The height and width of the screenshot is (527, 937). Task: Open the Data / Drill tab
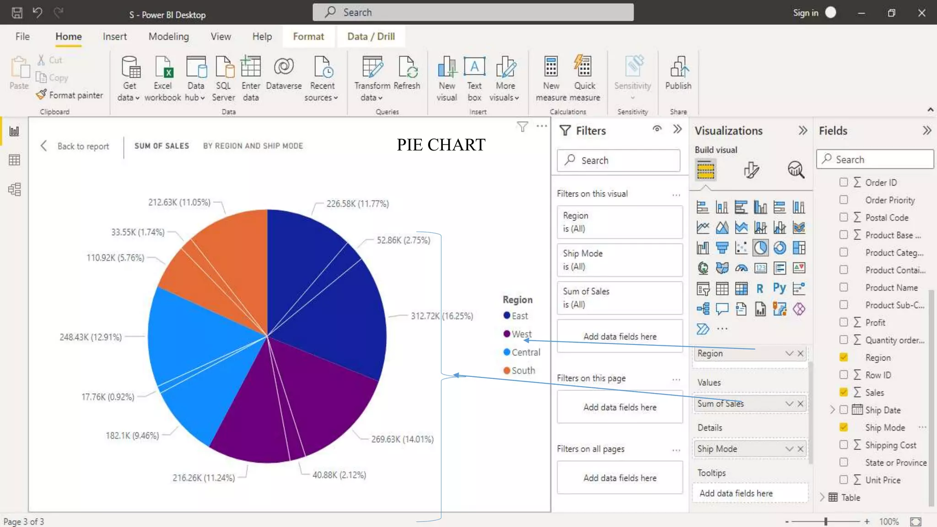371,36
